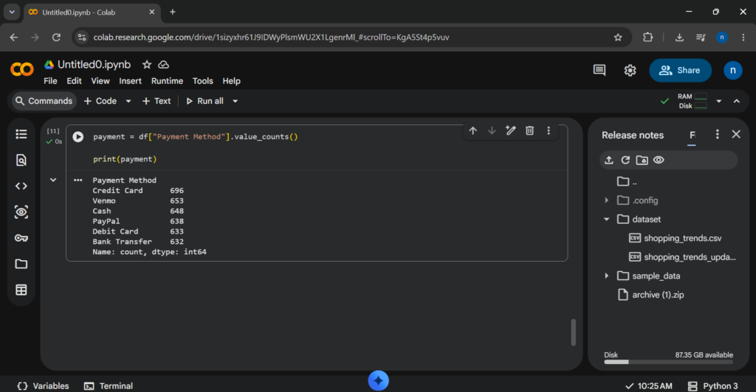Go to parent directory folder
The image size is (756, 392).
tap(627, 182)
